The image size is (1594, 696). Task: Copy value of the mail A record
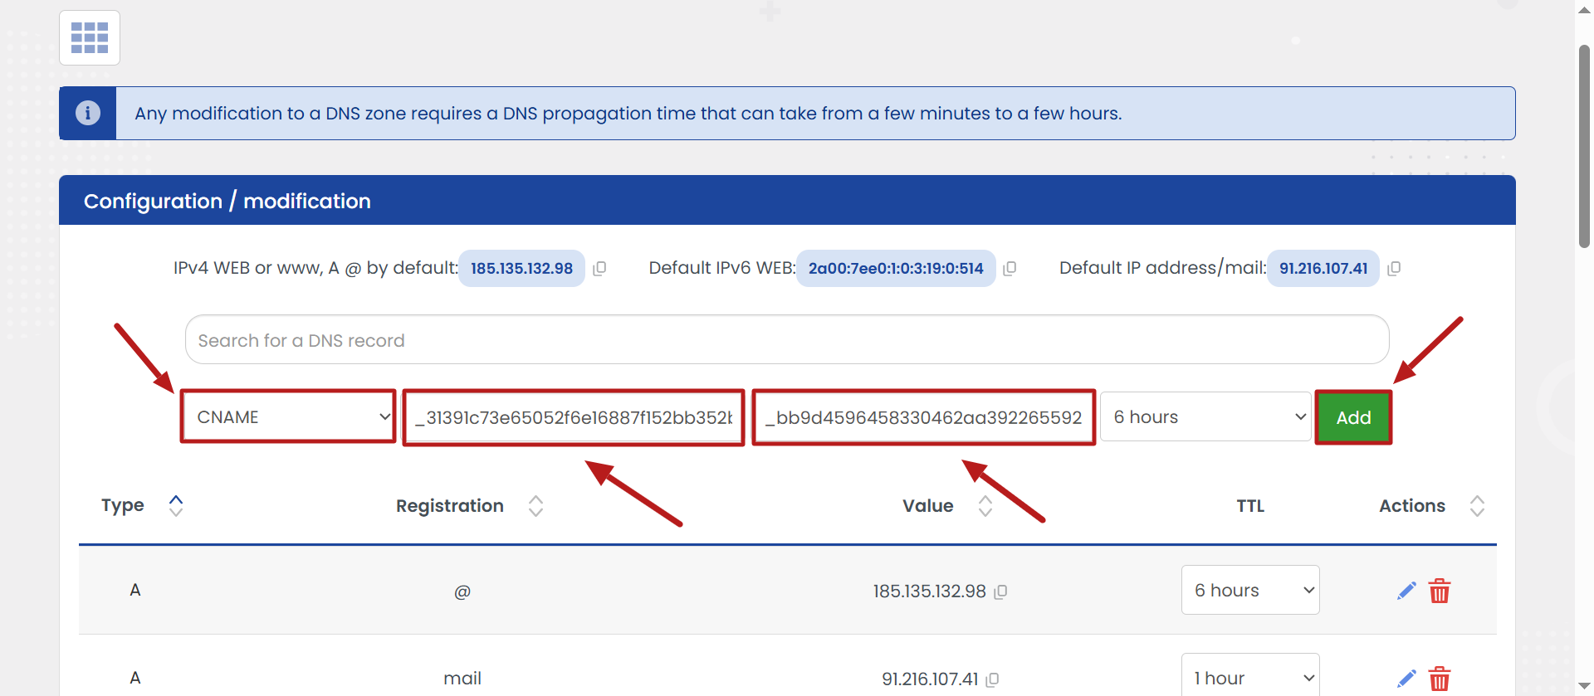coord(992,679)
